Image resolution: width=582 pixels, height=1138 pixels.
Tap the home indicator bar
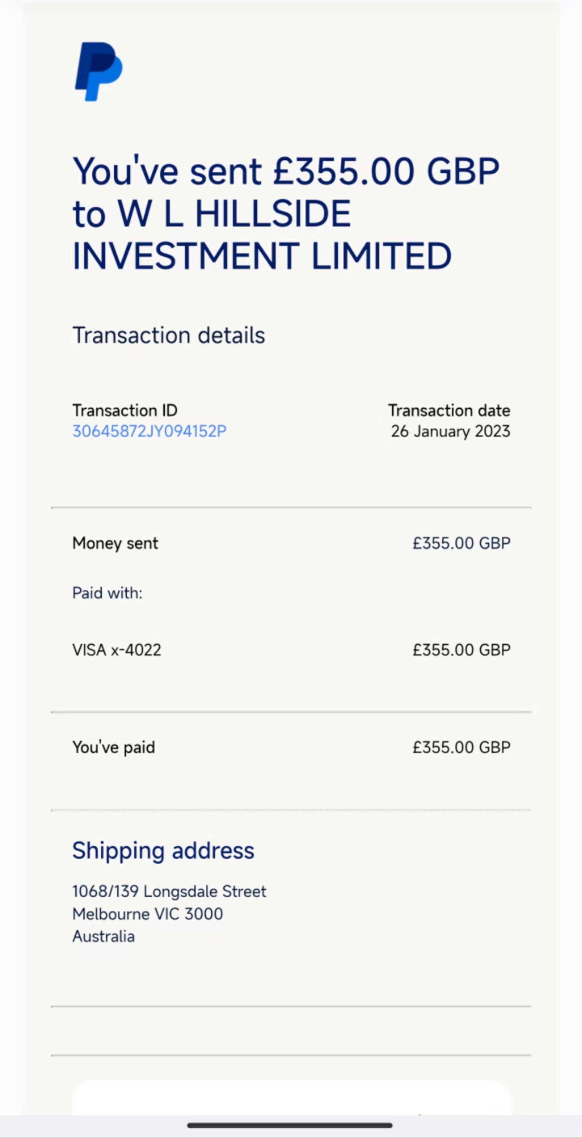click(x=290, y=1125)
